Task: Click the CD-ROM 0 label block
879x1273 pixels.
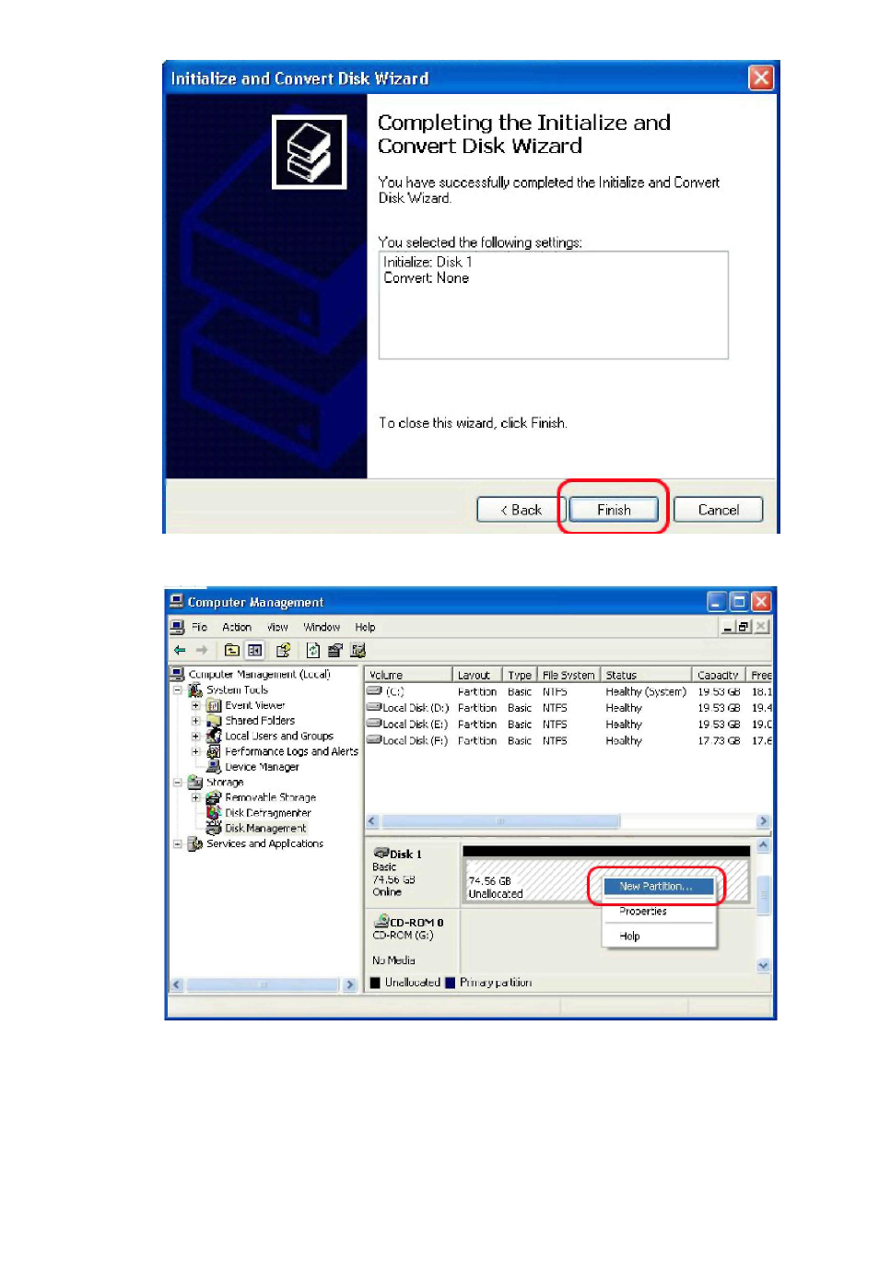Action: click(412, 940)
